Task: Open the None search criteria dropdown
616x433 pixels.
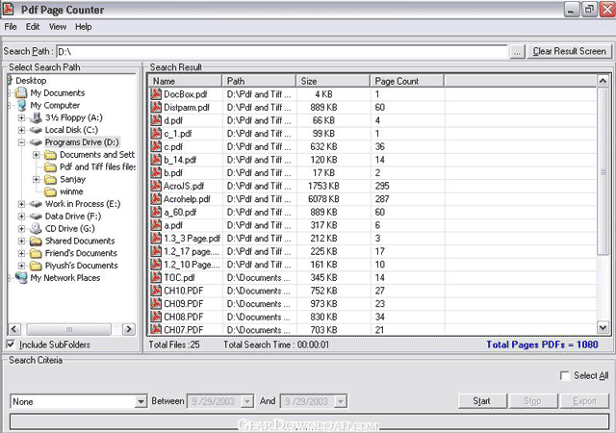Action: [x=141, y=401]
